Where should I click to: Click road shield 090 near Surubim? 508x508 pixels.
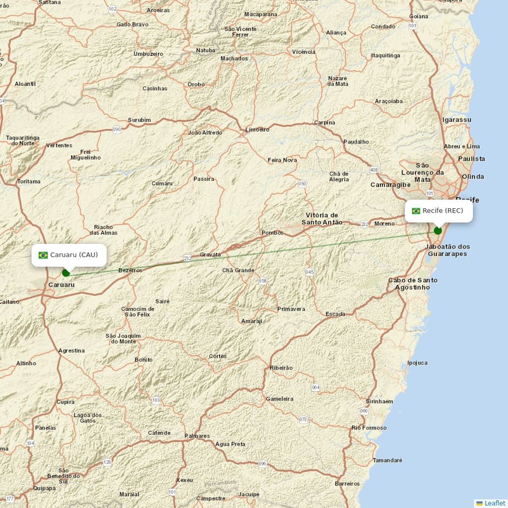point(117,130)
